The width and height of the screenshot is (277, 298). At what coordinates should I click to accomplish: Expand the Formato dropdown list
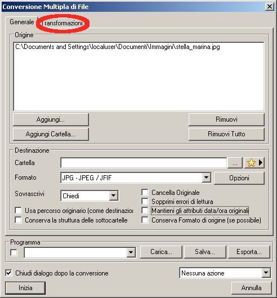tap(206, 177)
